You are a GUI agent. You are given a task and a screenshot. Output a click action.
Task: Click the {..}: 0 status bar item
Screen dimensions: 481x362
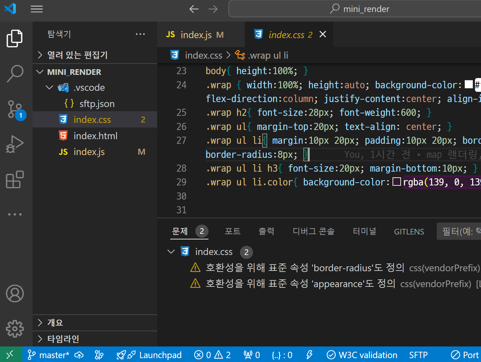click(x=282, y=355)
